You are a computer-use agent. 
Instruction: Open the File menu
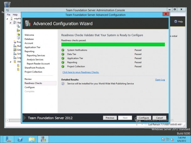8,15
